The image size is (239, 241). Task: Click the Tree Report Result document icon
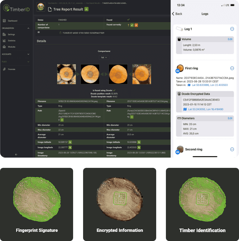click(x=50, y=9)
